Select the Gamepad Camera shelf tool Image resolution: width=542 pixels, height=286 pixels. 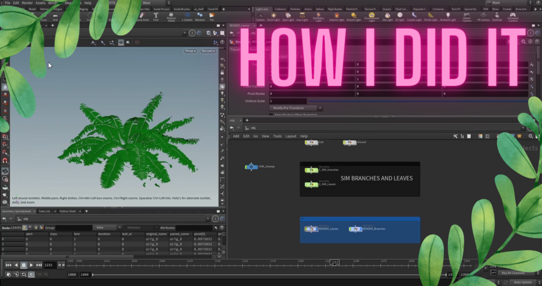point(513,17)
